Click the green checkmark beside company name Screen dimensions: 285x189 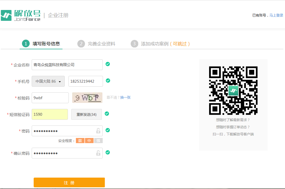click(108, 64)
